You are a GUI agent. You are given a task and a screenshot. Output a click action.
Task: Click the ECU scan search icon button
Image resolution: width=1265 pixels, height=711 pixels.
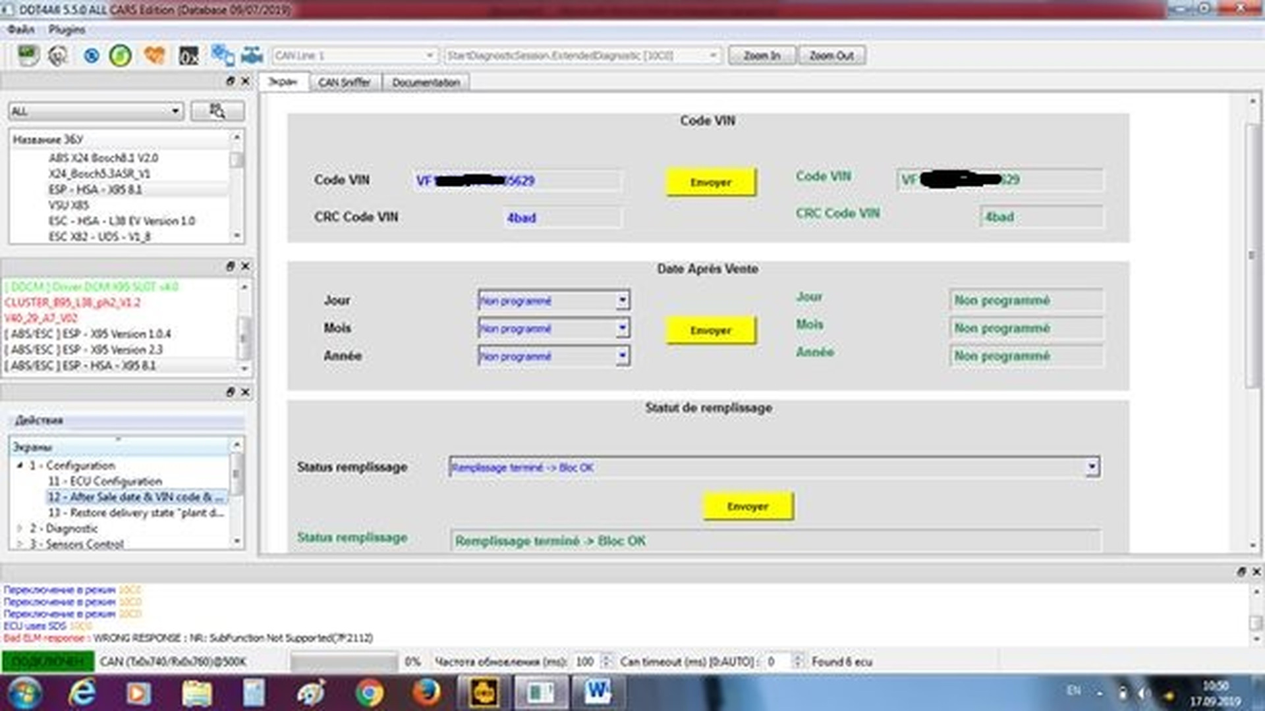click(x=217, y=111)
